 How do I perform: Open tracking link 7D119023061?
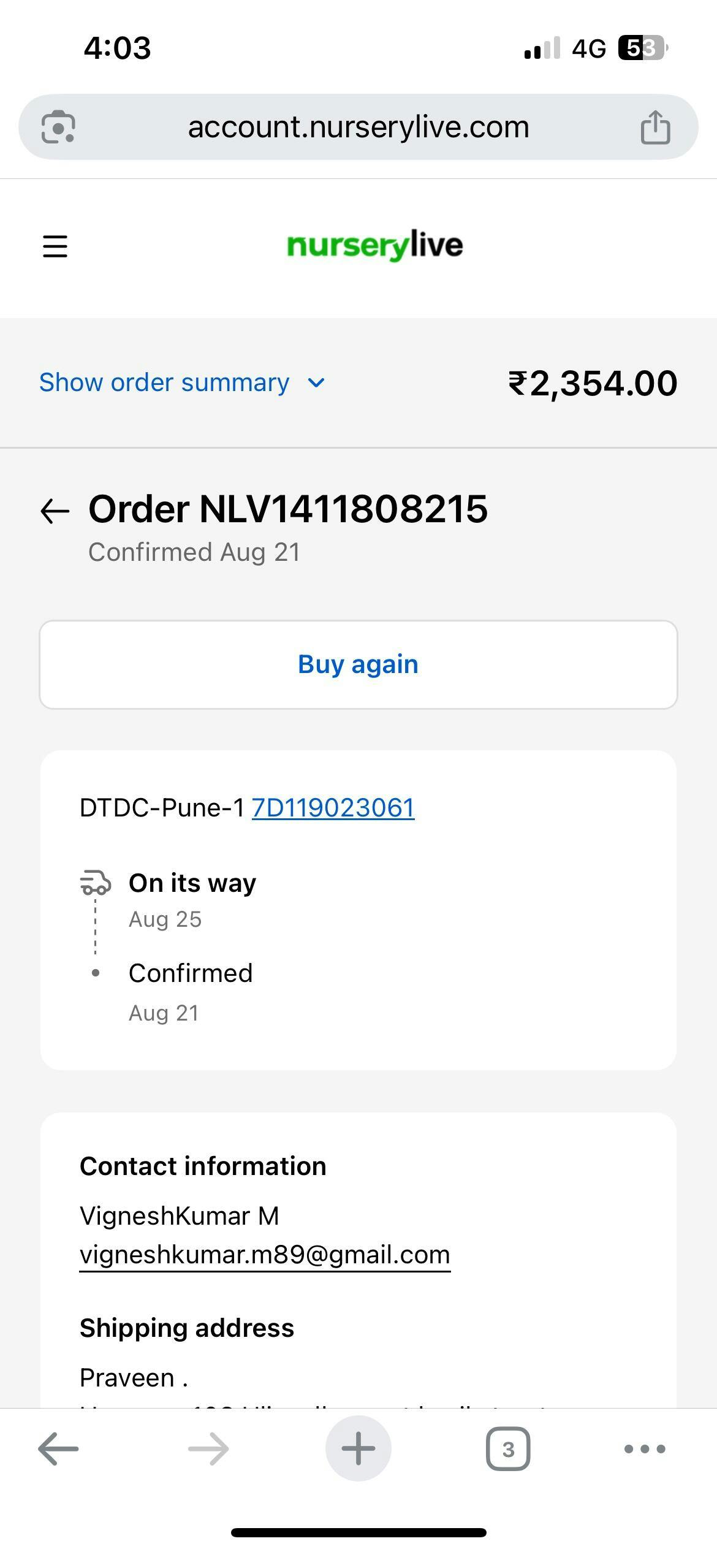pyautogui.click(x=333, y=808)
